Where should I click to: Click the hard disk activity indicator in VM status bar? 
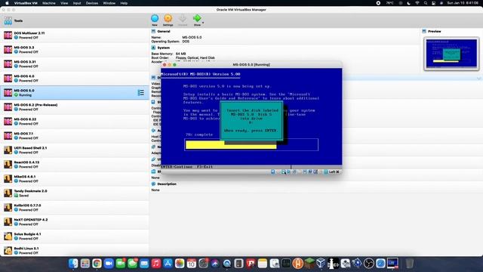(273, 172)
